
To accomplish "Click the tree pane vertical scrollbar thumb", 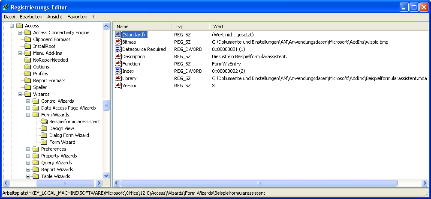I will coord(106,105).
